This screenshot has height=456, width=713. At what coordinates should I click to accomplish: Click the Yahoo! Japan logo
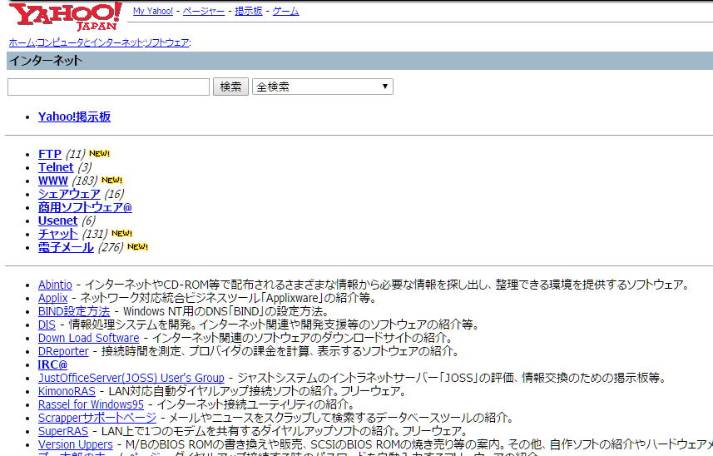point(66,17)
